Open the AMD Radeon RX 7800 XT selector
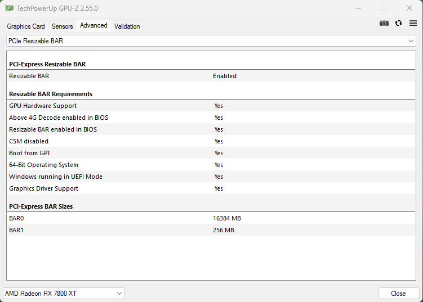The image size is (423, 302). click(64, 294)
